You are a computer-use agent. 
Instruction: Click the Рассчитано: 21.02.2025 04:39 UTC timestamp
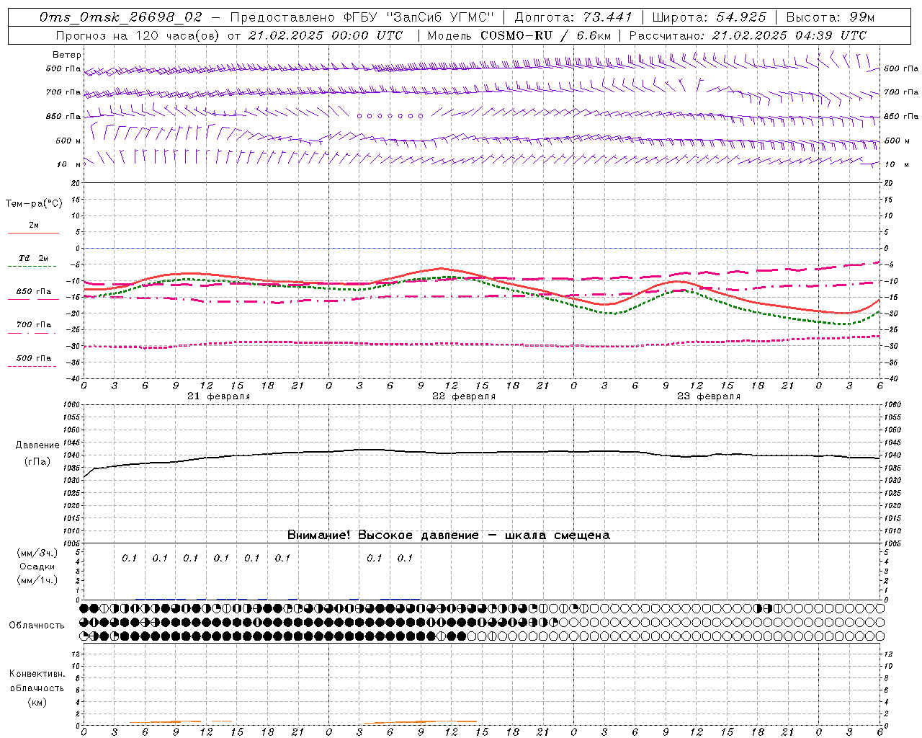(748, 35)
